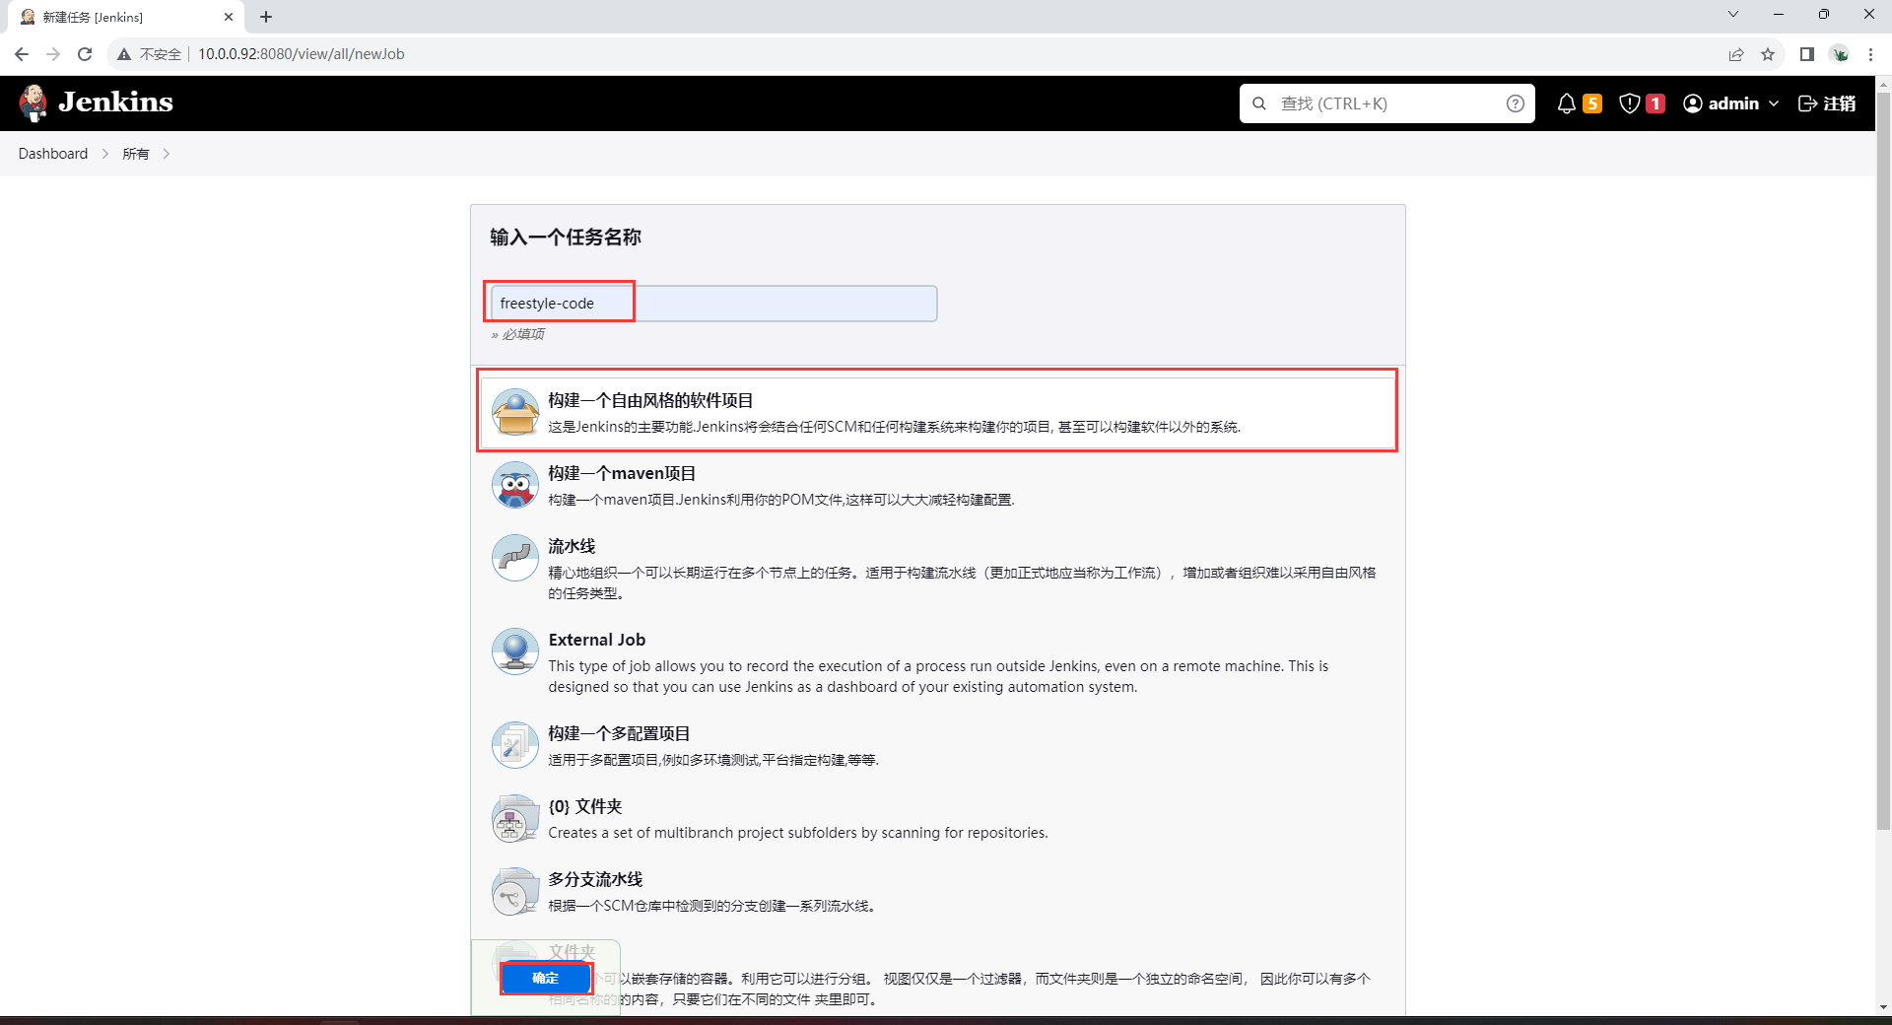Focus the 查找 (CTRL+K) search box
The image size is (1892, 1025).
click(x=1387, y=103)
